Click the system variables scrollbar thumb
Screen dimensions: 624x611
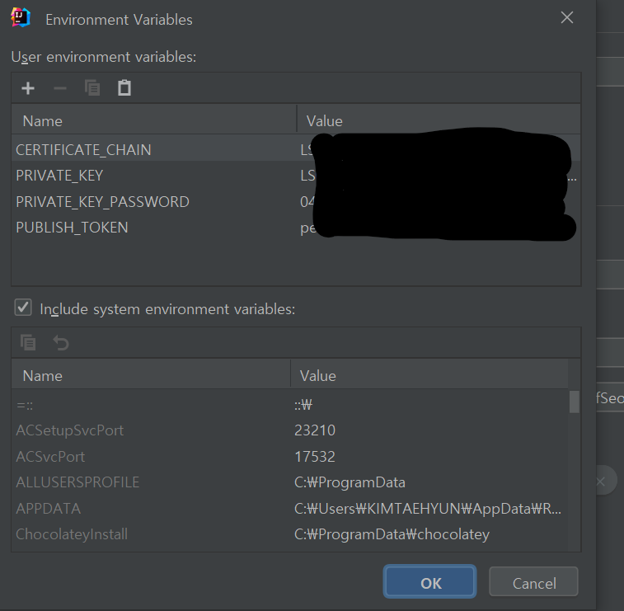[574, 402]
